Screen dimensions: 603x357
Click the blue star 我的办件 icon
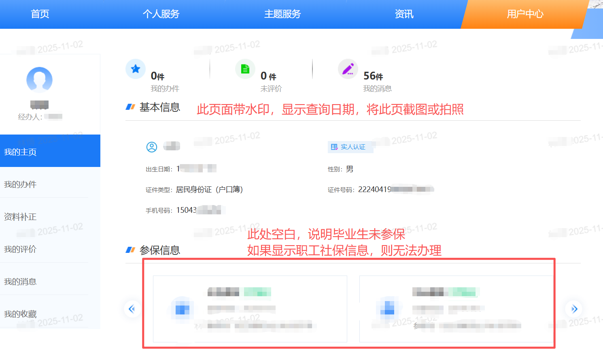coord(136,69)
